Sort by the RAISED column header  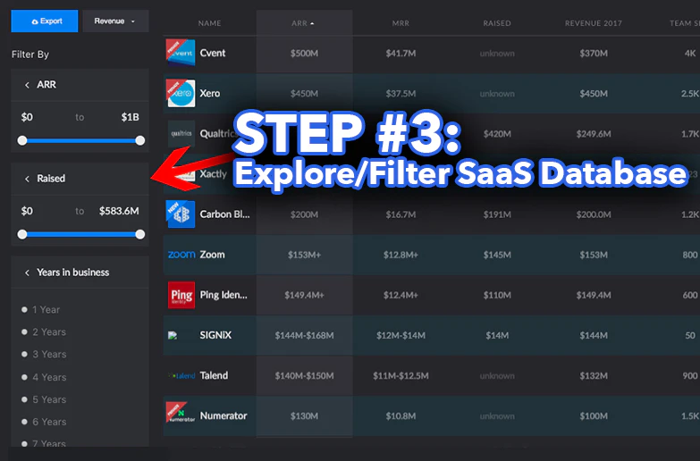pyautogui.click(x=497, y=23)
